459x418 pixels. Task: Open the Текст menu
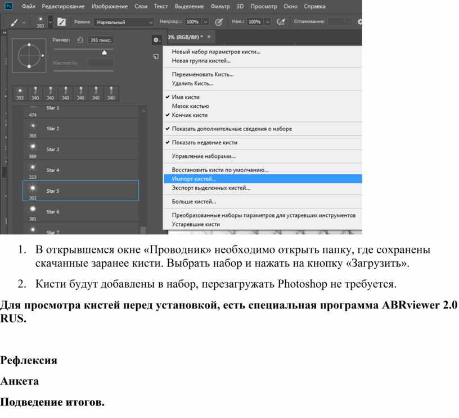pos(161,6)
